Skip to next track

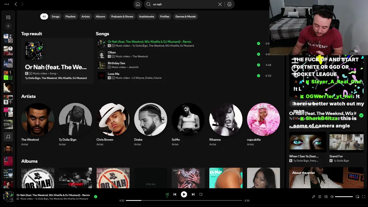[x=193, y=194]
